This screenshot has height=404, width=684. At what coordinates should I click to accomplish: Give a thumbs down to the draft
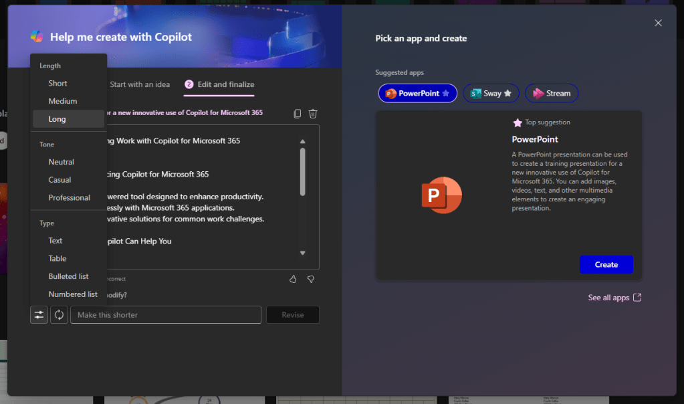click(310, 279)
